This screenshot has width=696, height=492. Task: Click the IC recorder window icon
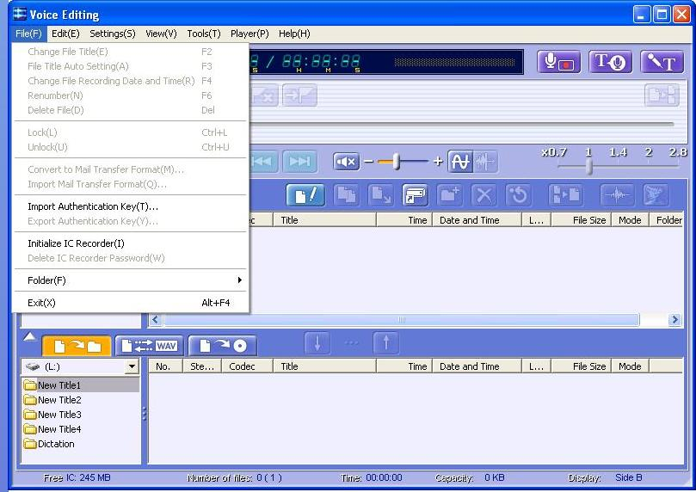click(415, 195)
